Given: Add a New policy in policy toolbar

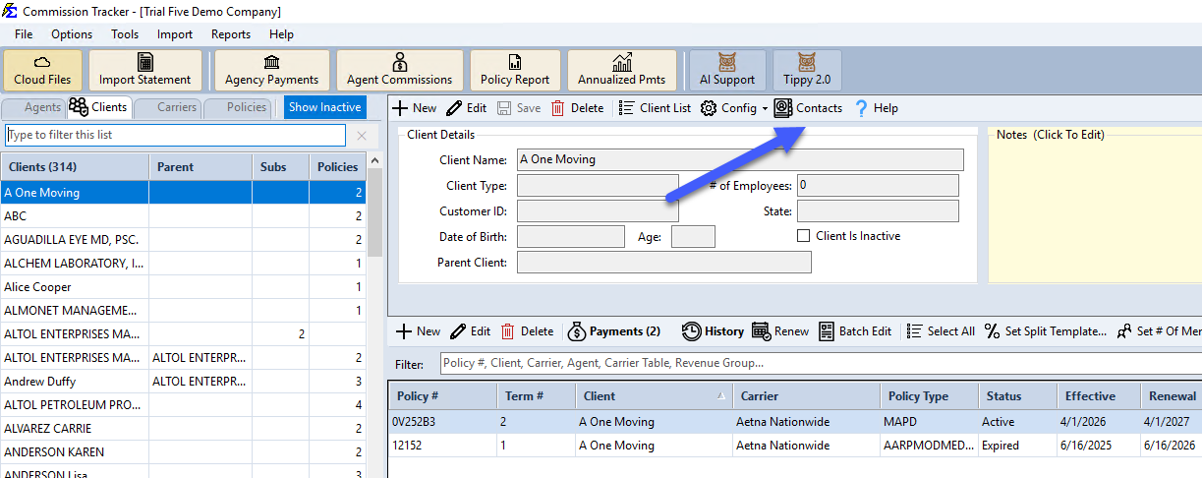Looking at the screenshot, I should tap(419, 331).
